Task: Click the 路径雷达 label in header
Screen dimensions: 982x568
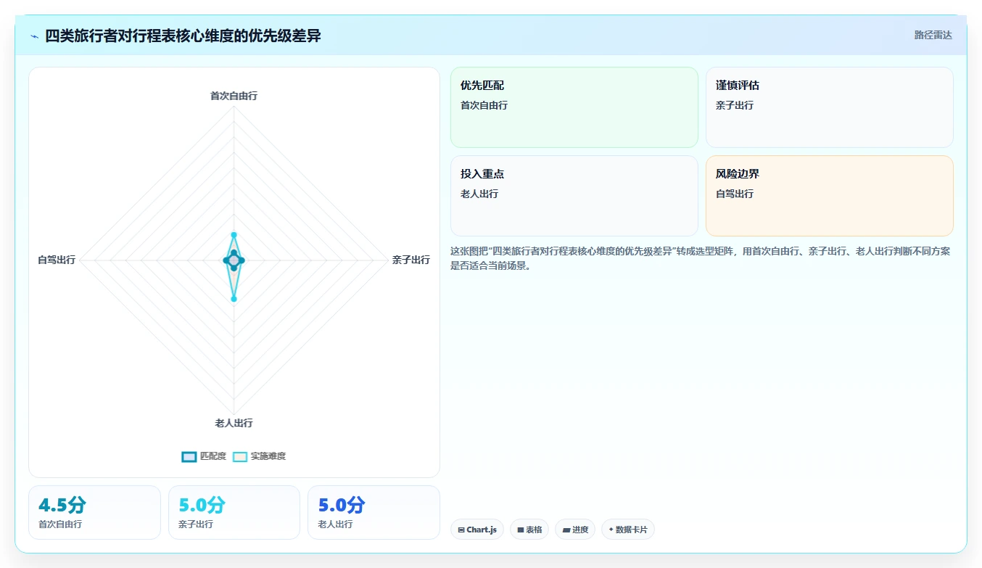Action: click(933, 35)
